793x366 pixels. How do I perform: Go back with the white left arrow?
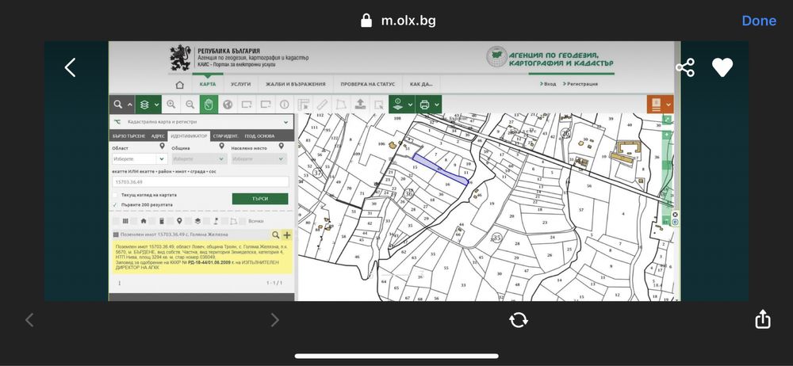[x=71, y=67]
